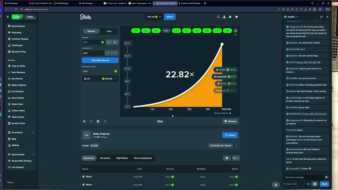
Task: Open the balance currency dropdown 504.34
Action: [x=154, y=17]
